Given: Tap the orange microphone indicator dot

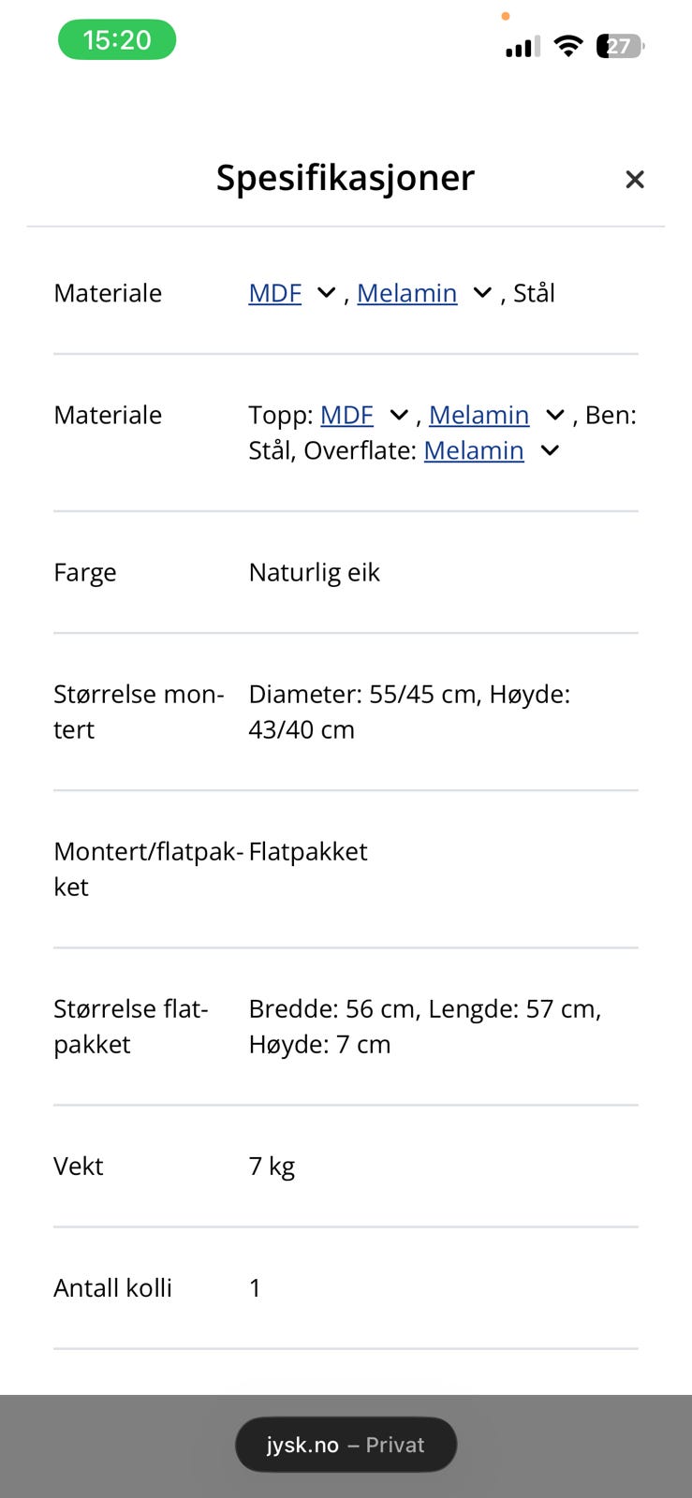Looking at the screenshot, I should (506, 16).
